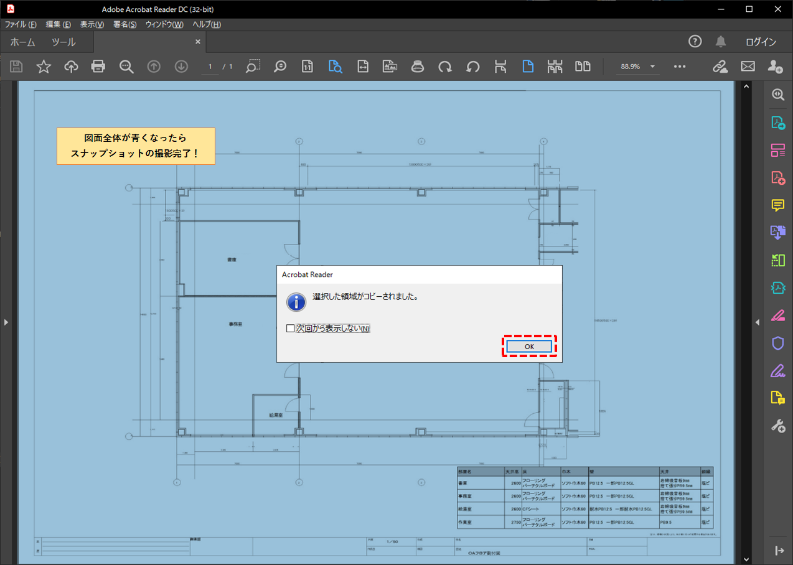
Task: Click the cloud upload icon
Action: click(71, 67)
